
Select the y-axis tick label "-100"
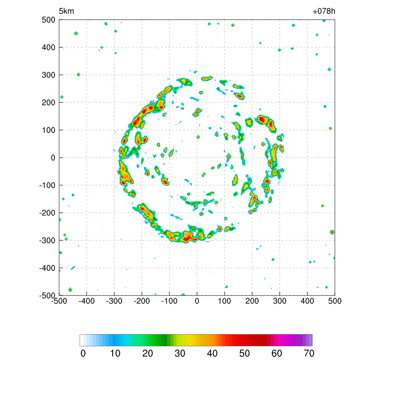coord(47,185)
